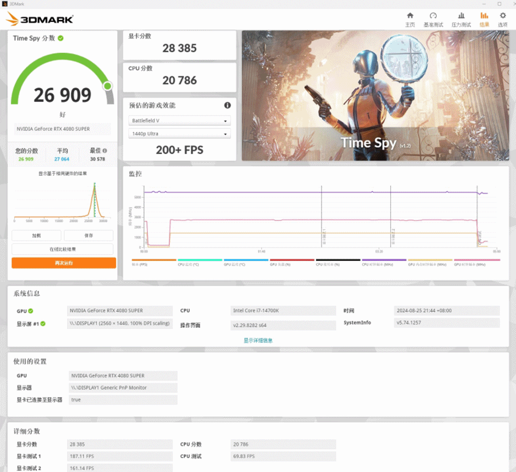Viewport: 516px width, 472px height.
Task: Click the Time Spy preview image
Action: pos(375,96)
